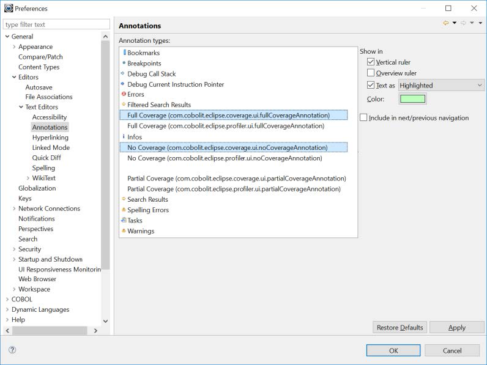Click the tree scroll up arrow

coord(106,37)
